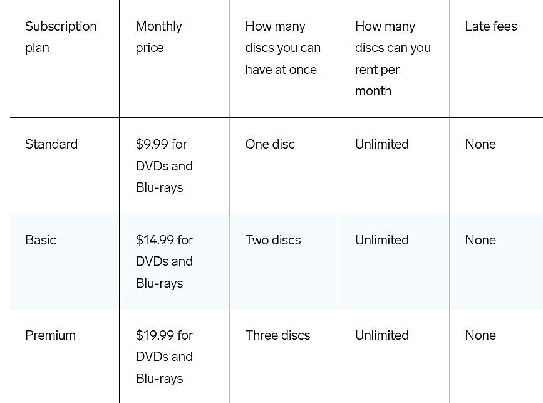The image size is (543, 403).
Task: Click Unlimited in the Premium row
Action: pos(382,335)
